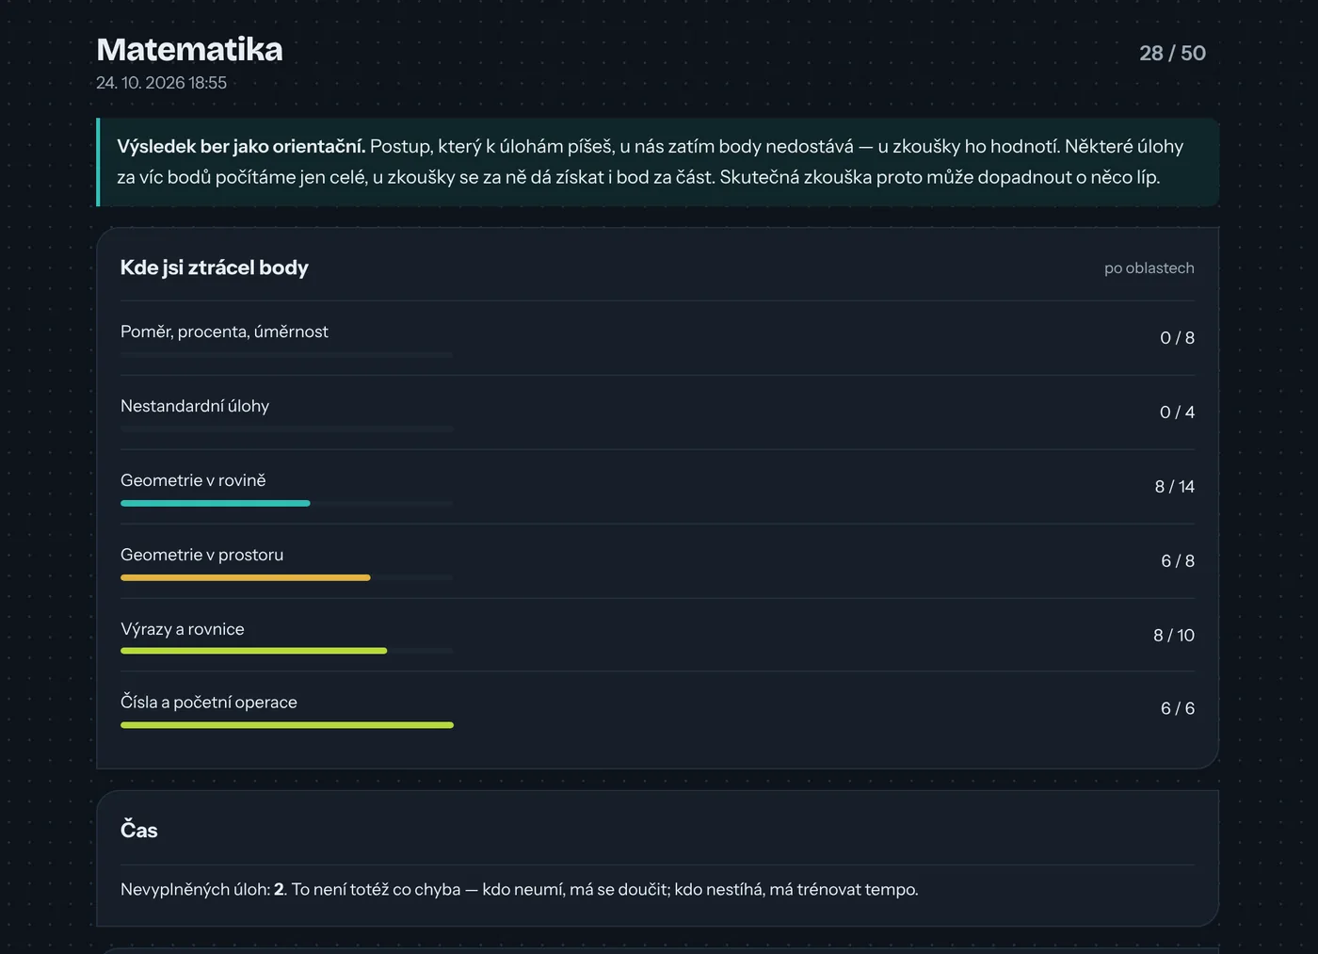Click the "Matematika" page heading
This screenshot has height=954, width=1318.
(189, 50)
